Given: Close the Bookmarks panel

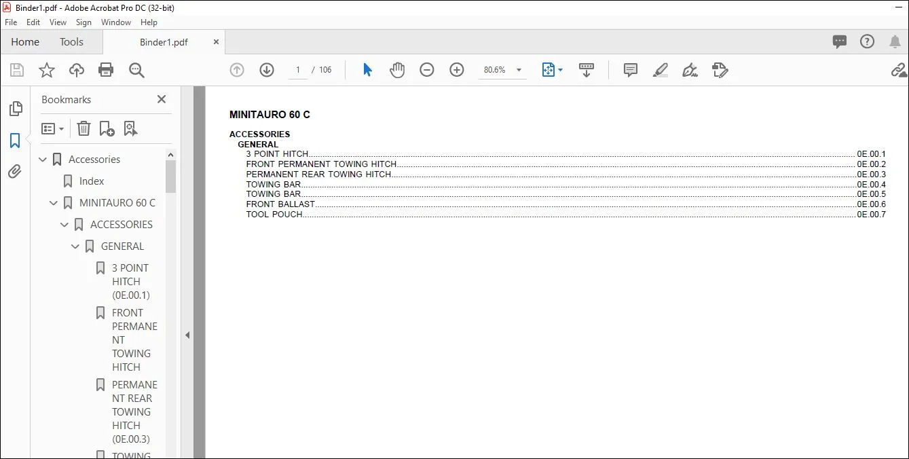Looking at the screenshot, I should 162,99.
